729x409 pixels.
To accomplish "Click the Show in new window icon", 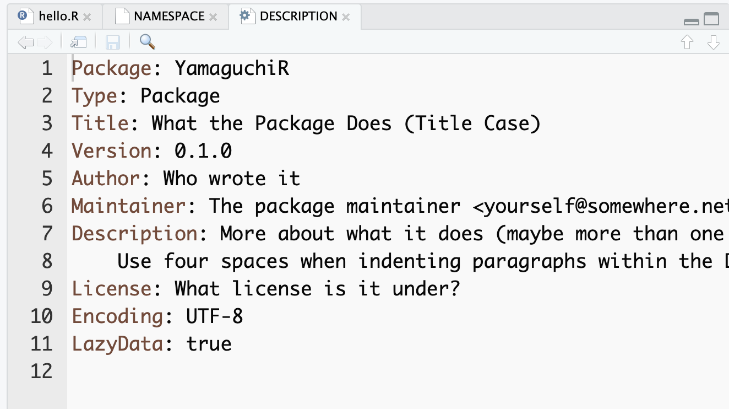I will click(78, 42).
